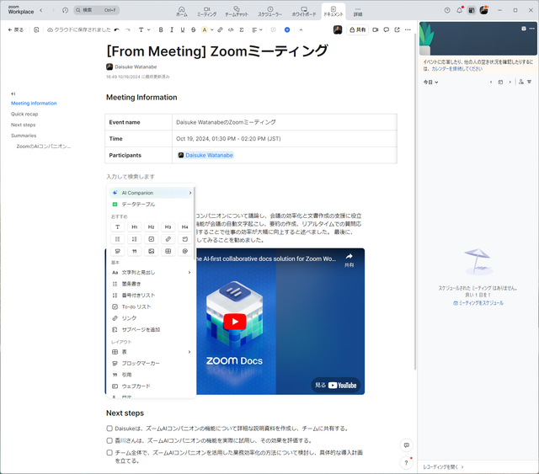Collapse the outline sidebar

13,93
